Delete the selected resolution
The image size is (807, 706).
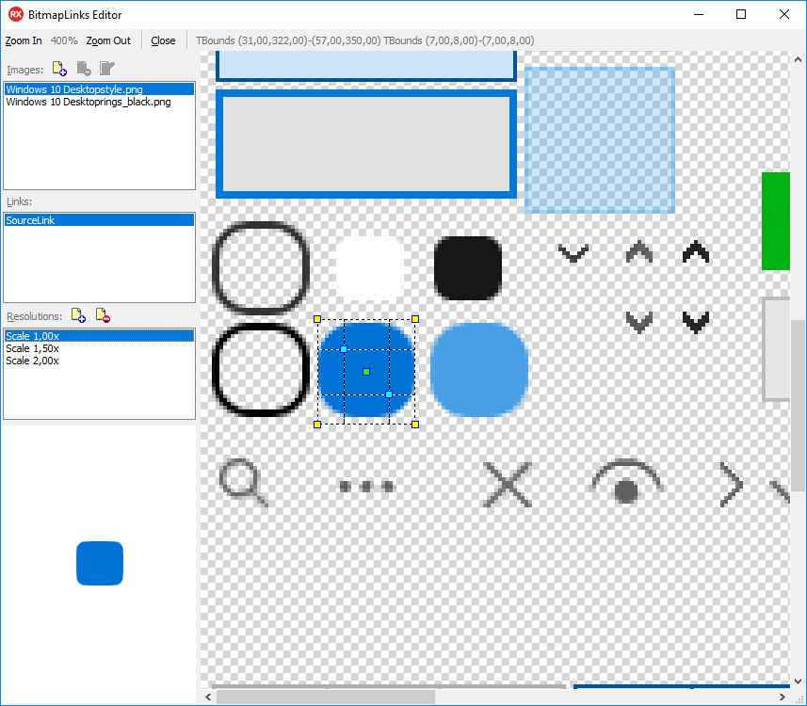[103, 315]
